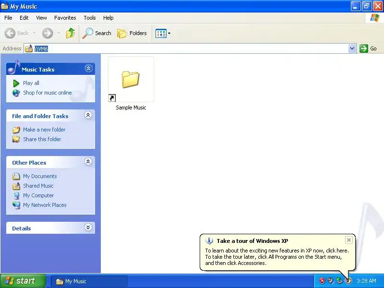Collapse the File and Folder Tasks panel
Image resolution: width=384 pixels, height=288 pixels.
pos(88,115)
